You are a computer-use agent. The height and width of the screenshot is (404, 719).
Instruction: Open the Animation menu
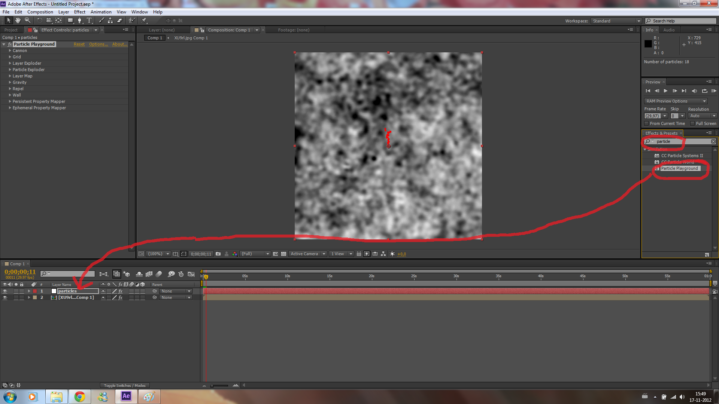tap(101, 12)
